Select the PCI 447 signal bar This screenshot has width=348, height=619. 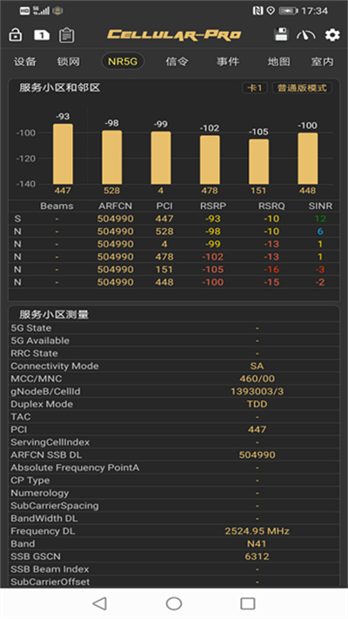click(63, 154)
